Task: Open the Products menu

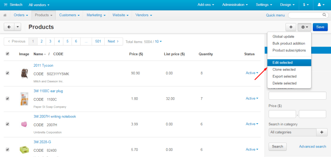Action: (x=44, y=15)
